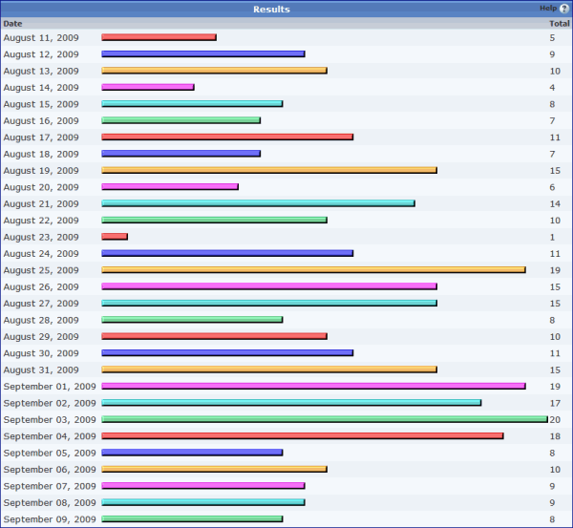The width and height of the screenshot is (573, 528).
Task: Click the green bar for September 09
Action: click(192, 519)
